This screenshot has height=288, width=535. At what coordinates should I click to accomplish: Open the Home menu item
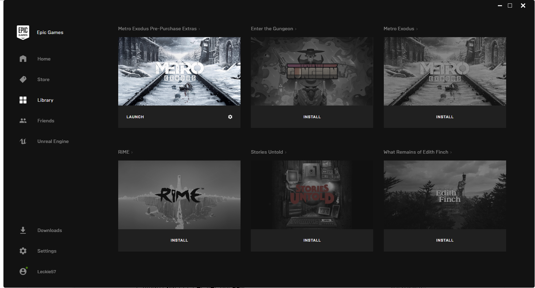click(44, 59)
